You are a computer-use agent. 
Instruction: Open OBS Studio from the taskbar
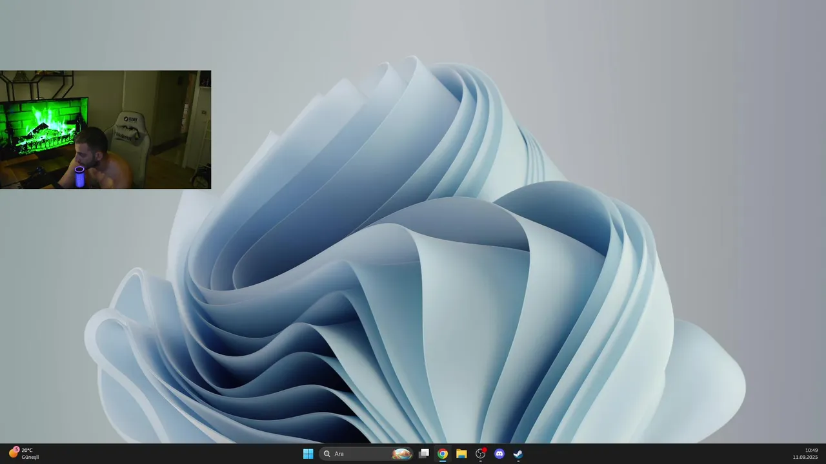(x=480, y=454)
